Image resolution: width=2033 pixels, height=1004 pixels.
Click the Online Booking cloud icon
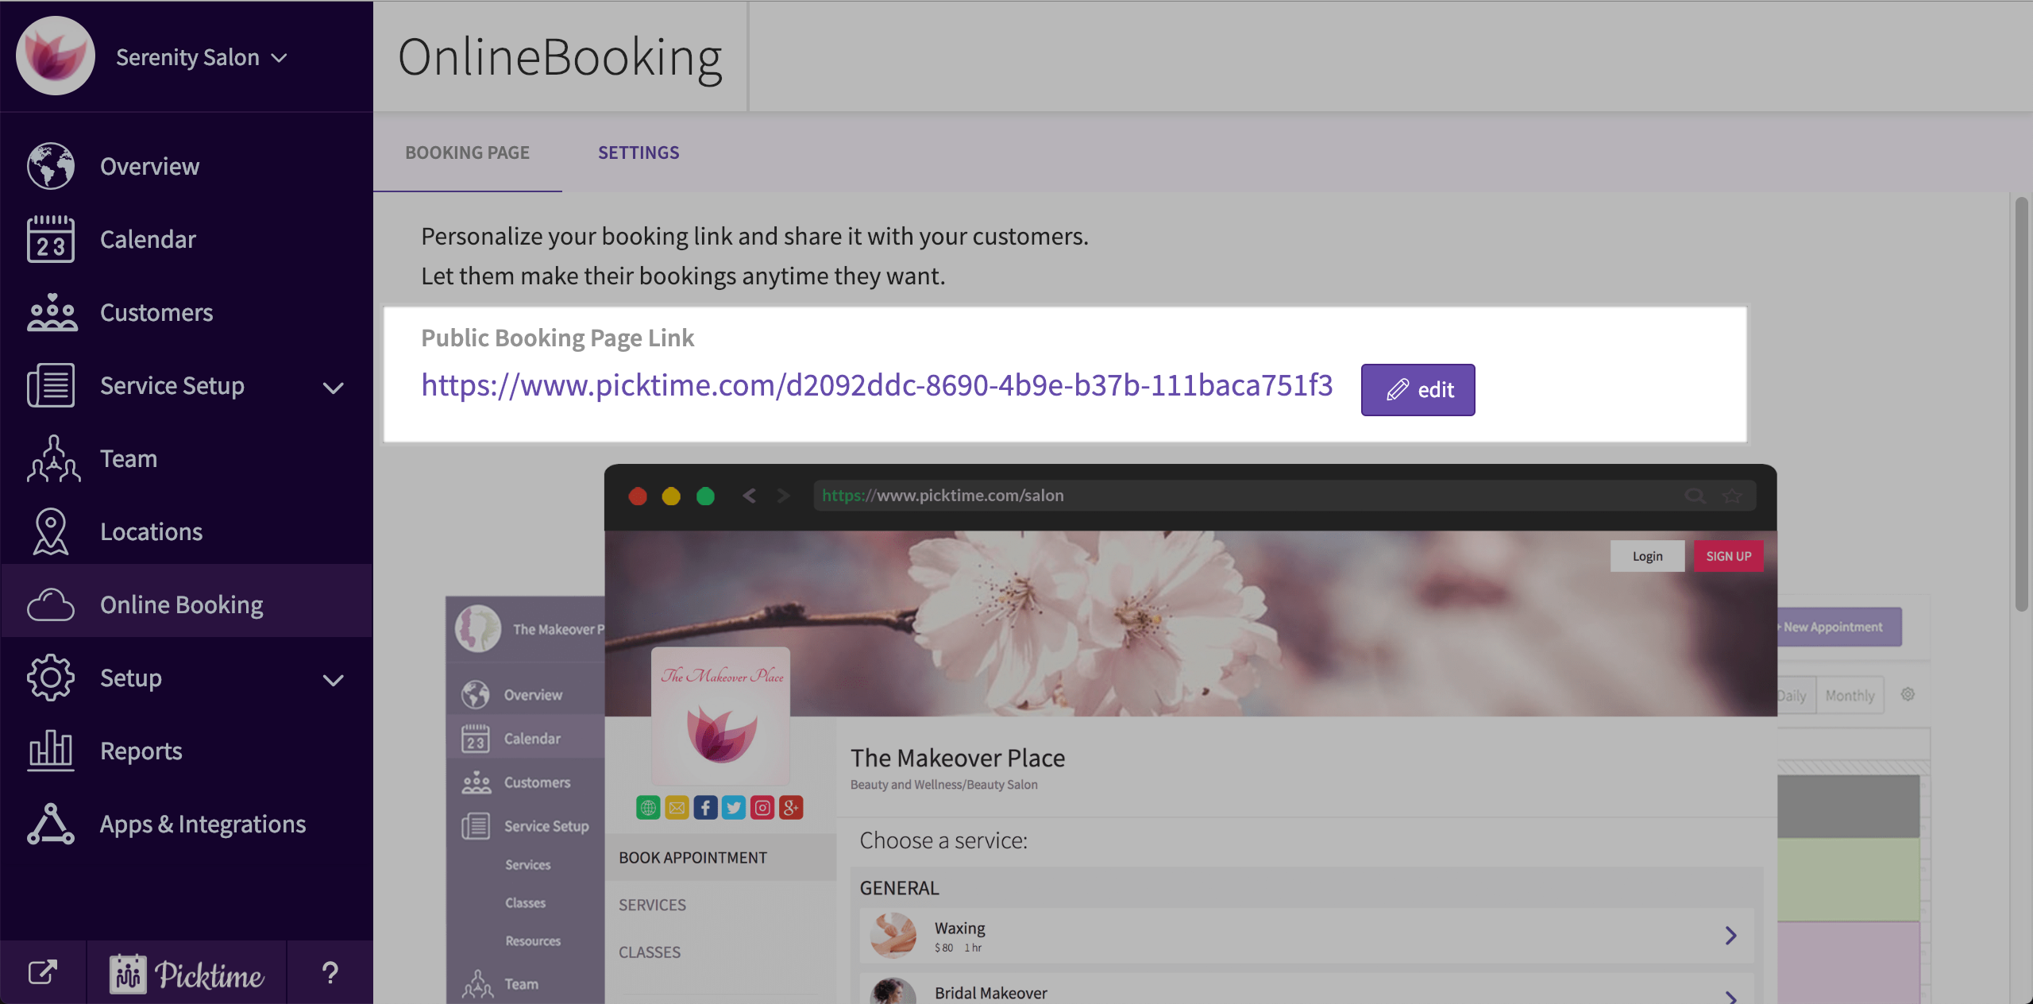click(51, 604)
